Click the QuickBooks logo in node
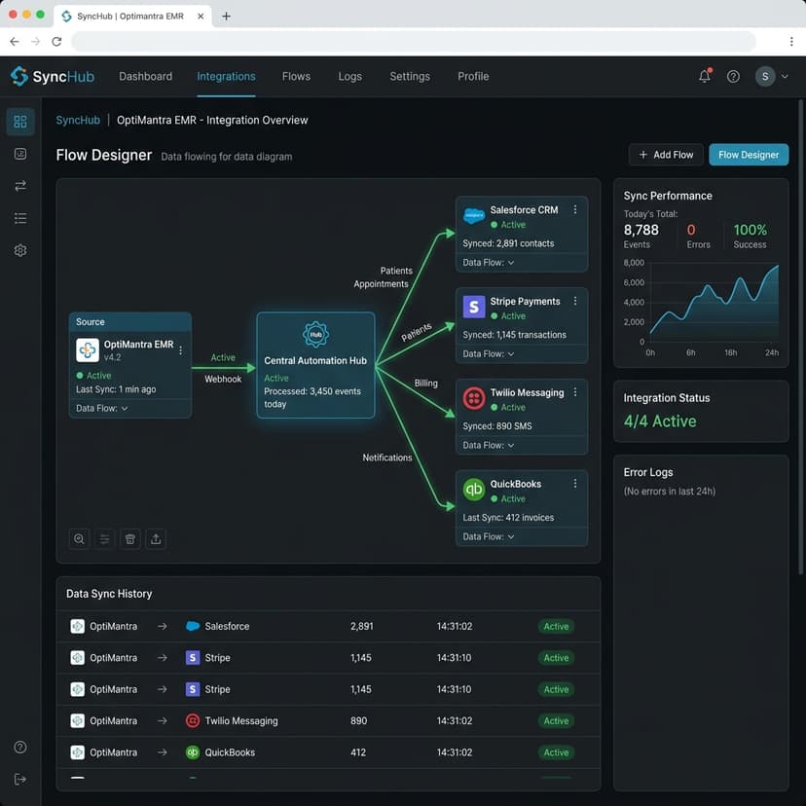Screen dimensions: 806x806 pos(473,490)
